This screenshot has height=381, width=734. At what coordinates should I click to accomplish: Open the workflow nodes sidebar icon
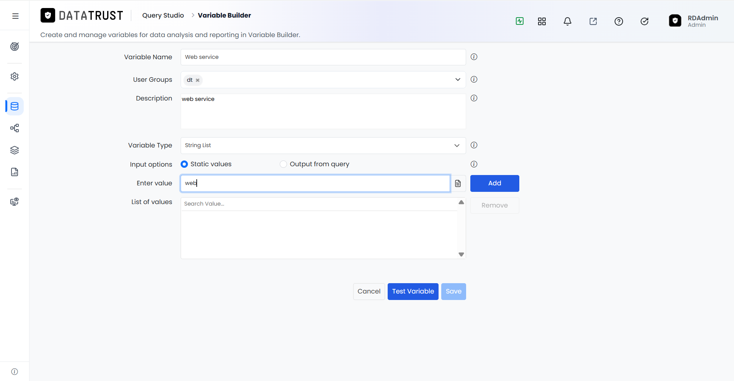(15, 128)
